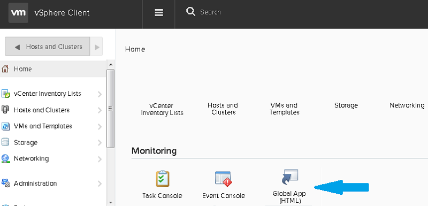Focus the Search input field

[x=210, y=12]
